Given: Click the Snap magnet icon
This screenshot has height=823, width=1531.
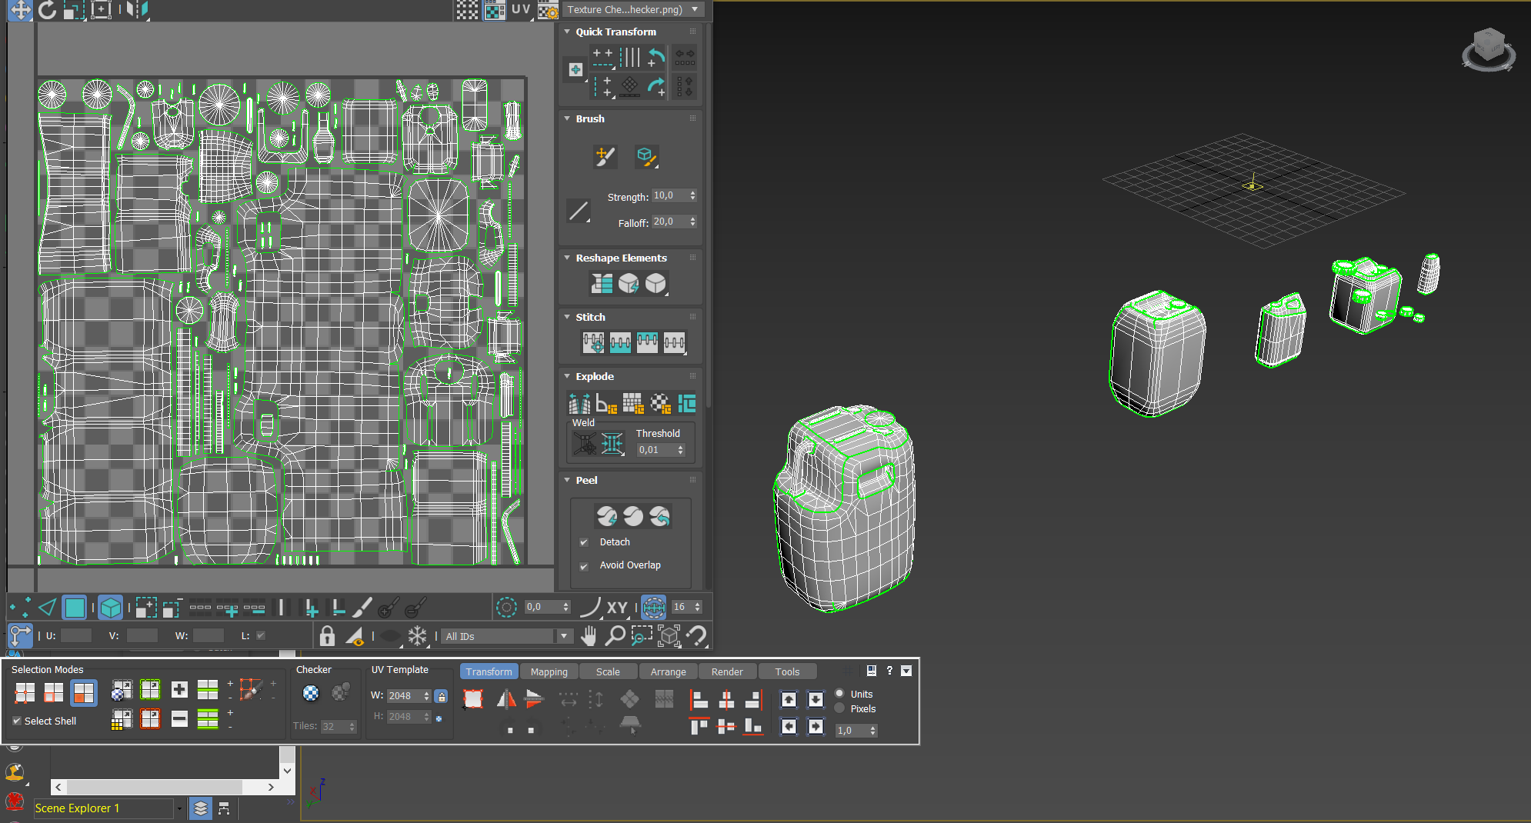Looking at the screenshot, I should click(696, 636).
